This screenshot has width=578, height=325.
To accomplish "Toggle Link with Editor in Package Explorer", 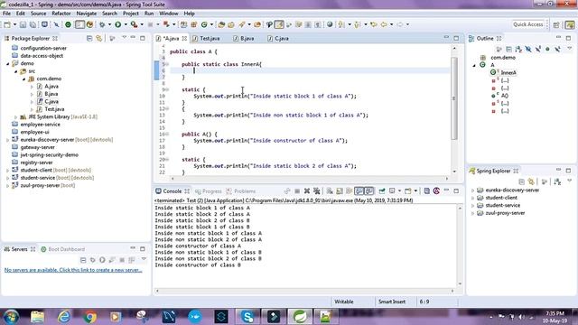I will tap(98, 38).
